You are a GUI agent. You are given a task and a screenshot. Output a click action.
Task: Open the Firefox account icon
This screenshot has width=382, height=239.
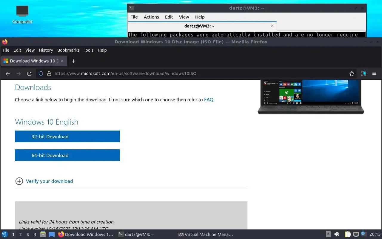point(363,73)
